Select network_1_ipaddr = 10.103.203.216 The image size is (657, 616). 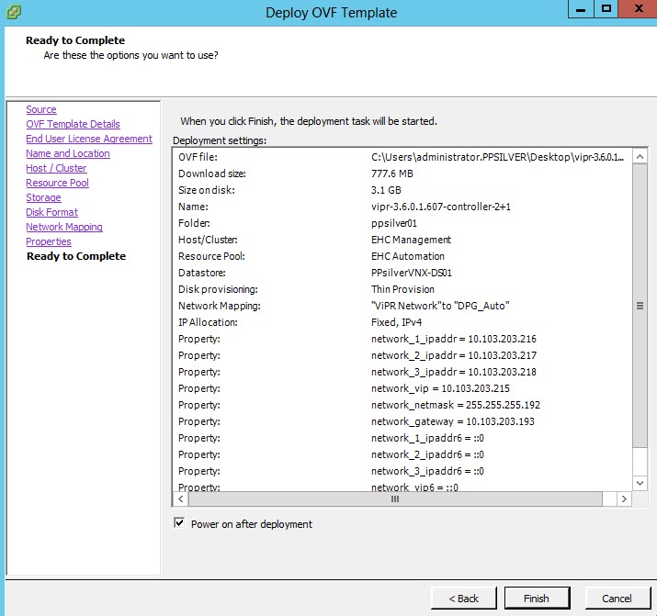[x=454, y=339]
